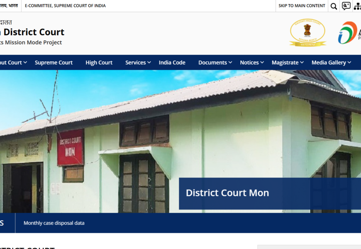The width and height of the screenshot is (361, 249).
Task: Open the sitemap icon
Action: [357, 6]
